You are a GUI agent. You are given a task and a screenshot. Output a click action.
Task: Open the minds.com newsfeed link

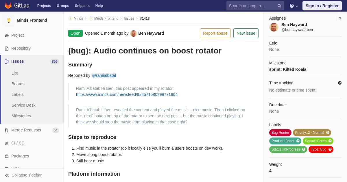click(x=127, y=94)
